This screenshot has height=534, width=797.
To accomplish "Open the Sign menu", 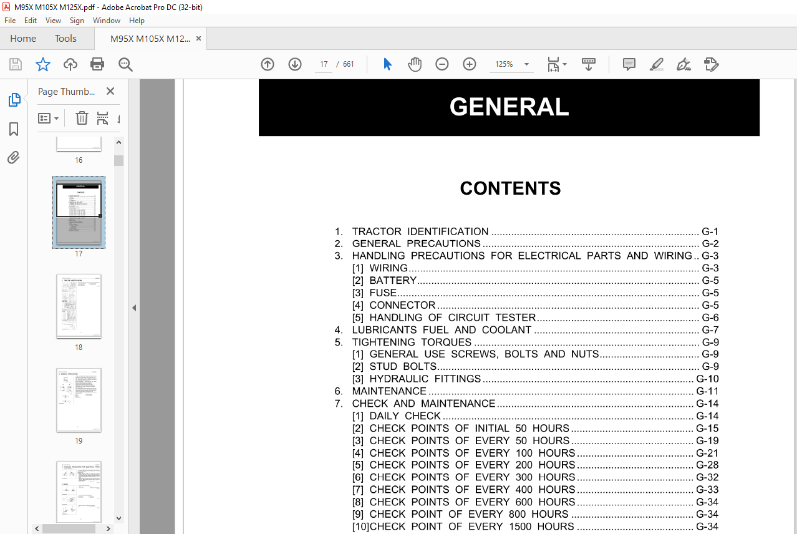I will (x=77, y=21).
